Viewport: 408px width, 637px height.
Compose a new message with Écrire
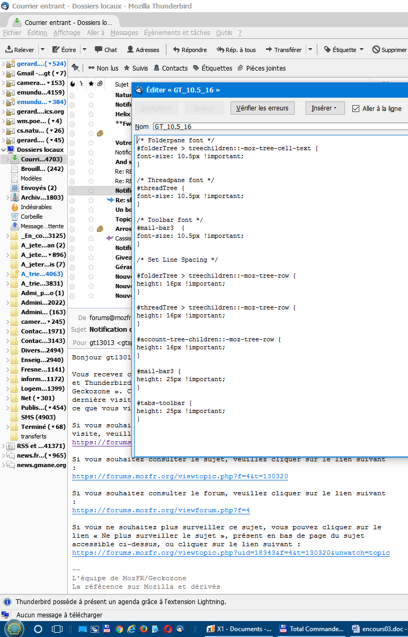[x=64, y=49]
